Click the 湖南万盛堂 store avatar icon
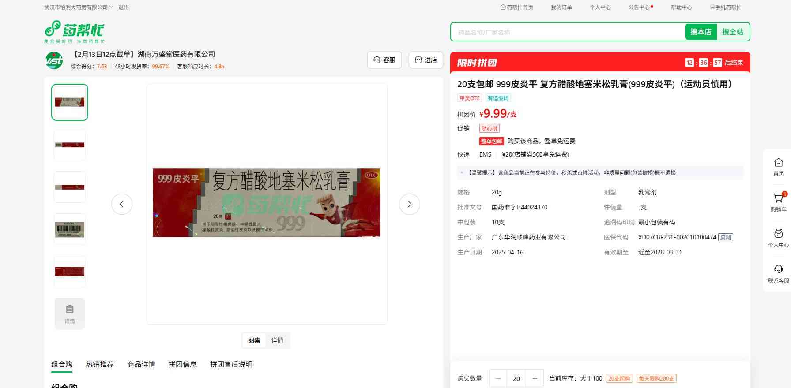The width and height of the screenshot is (791, 388). point(55,60)
